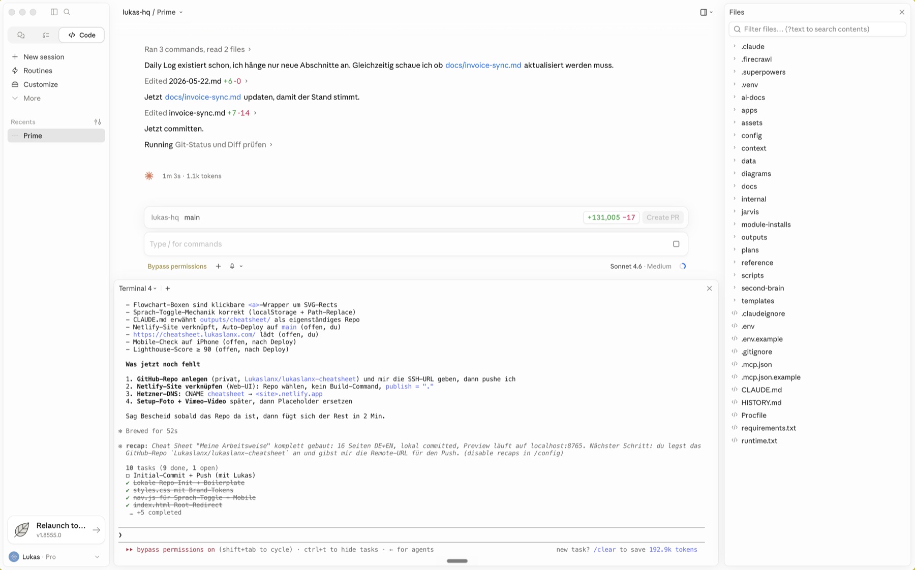This screenshot has height=570, width=915.
Task: Open the panel layout dropdown in header
Action: pyautogui.click(x=706, y=12)
